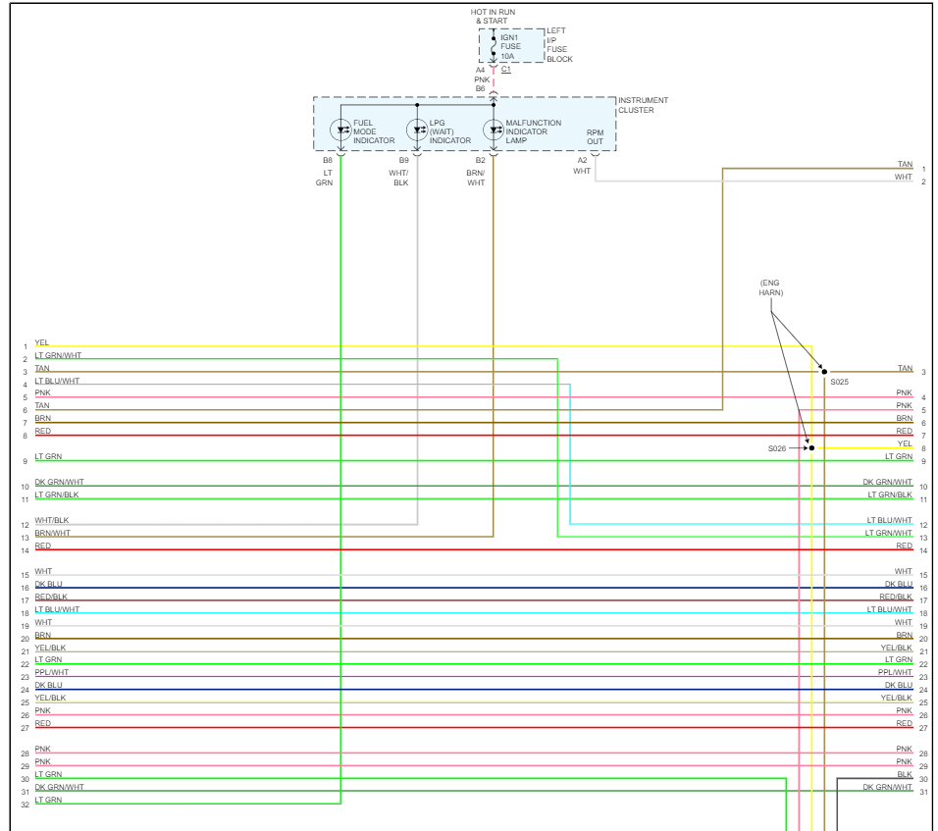The height and width of the screenshot is (831, 938).
Task: Click the RED/BLK label at left pin 17
Action: pyautogui.click(x=51, y=597)
